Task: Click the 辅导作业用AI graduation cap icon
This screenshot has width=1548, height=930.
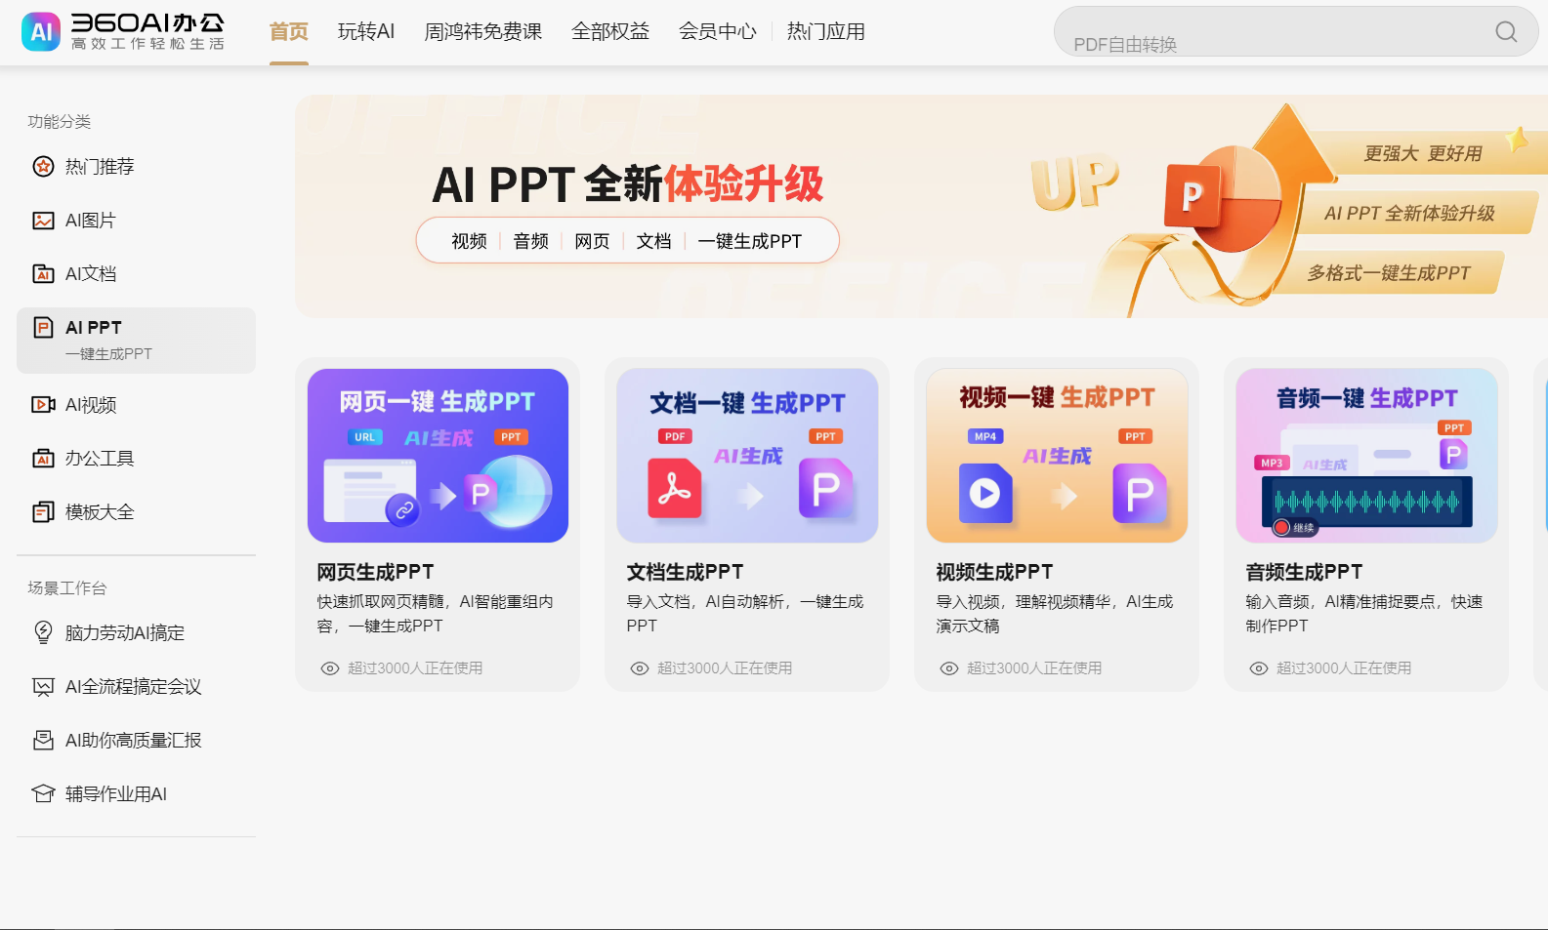Action: (43, 794)
